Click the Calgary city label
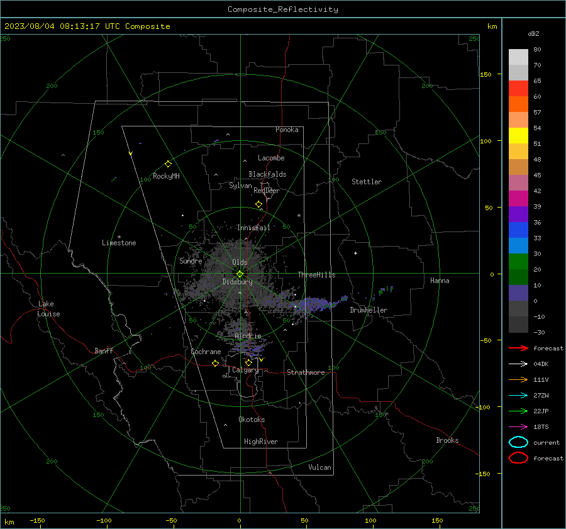Image resolution: width=566 pixels, height=529 pixels. (245, 370)
